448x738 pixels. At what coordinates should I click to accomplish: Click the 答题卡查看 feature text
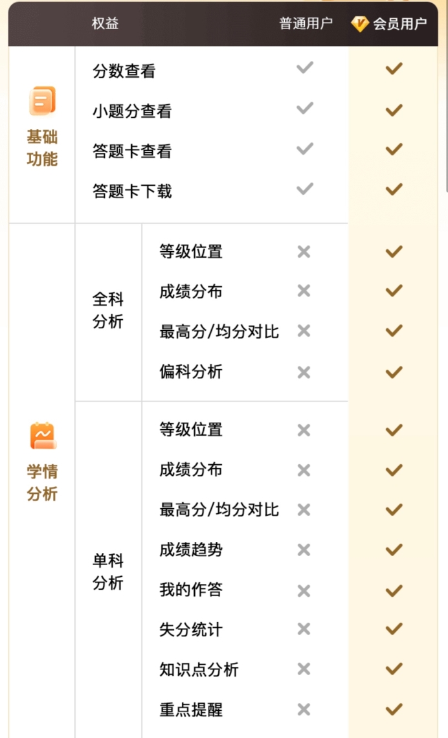tap(132, 151)
